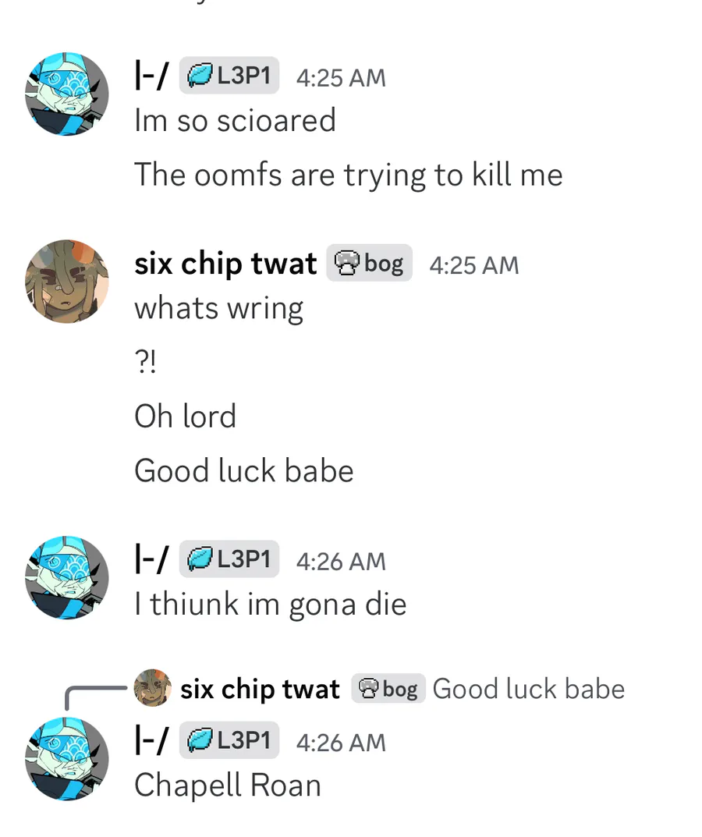Click the "The oomfs are trying to kill me" message

tap(349, 175)
